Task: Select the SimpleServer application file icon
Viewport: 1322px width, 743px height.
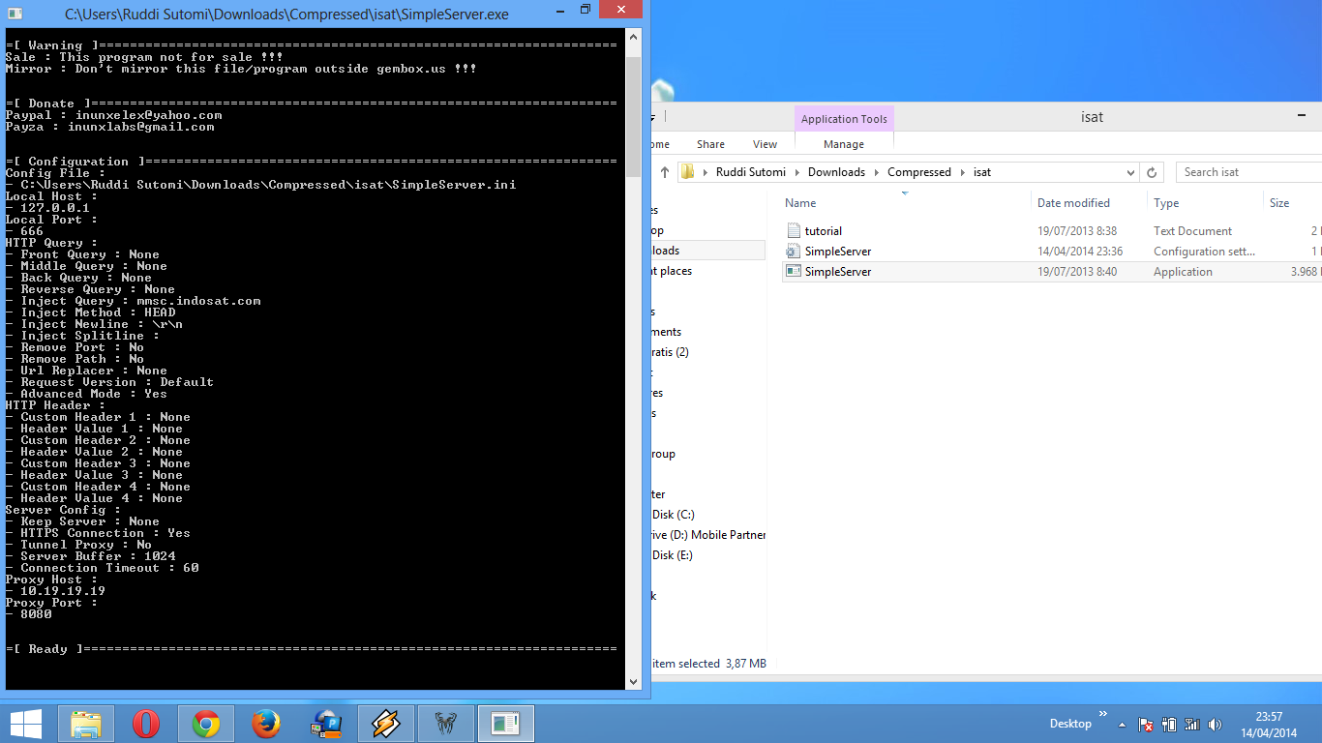Action: [794, 272]
